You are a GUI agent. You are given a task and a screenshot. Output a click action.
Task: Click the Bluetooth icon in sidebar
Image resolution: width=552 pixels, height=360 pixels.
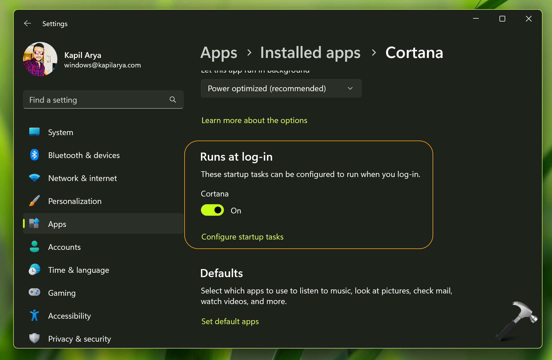click(34, 155)
